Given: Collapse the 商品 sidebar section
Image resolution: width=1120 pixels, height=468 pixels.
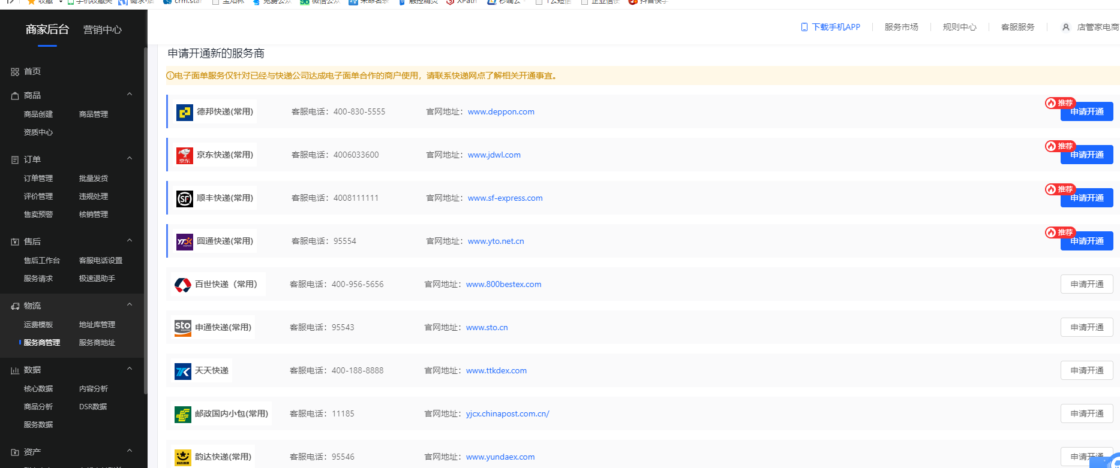Looking at the screenshot, I should tap(130, 95).
